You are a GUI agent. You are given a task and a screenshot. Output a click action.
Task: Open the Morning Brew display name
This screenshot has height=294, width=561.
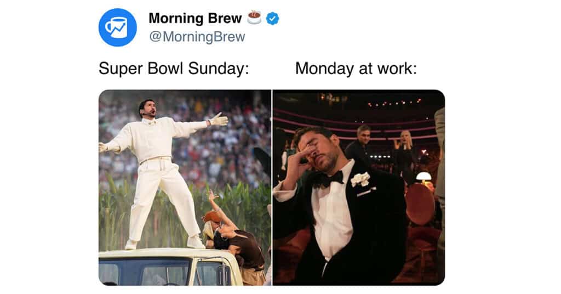pos(195,18)
